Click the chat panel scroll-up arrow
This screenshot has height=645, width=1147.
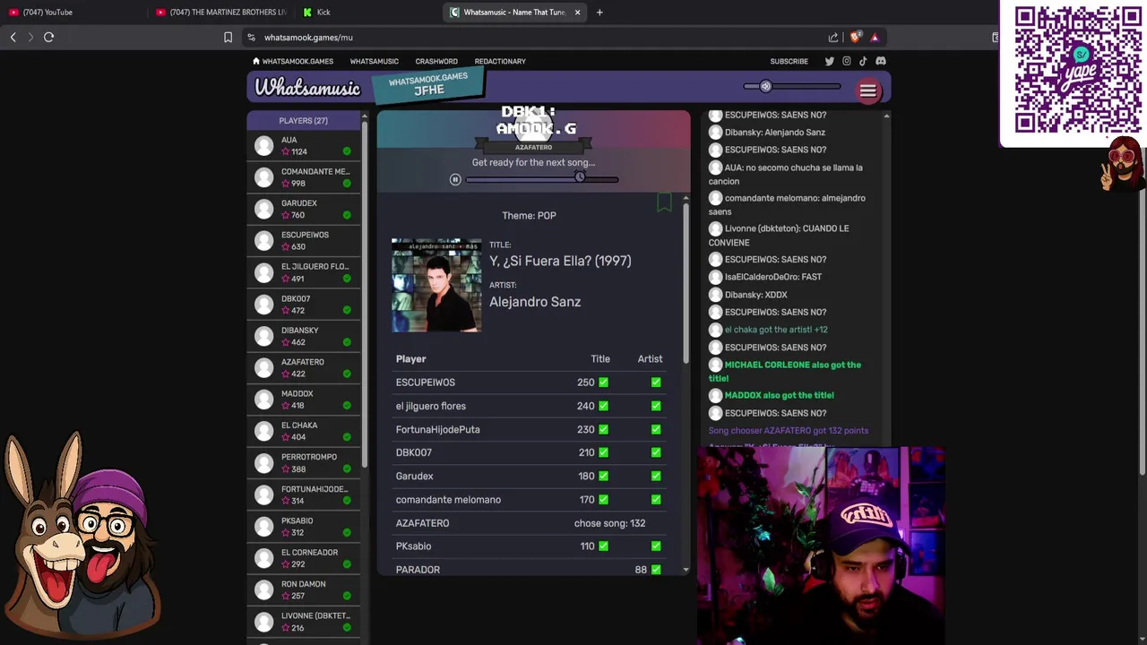tap(886, 116)
